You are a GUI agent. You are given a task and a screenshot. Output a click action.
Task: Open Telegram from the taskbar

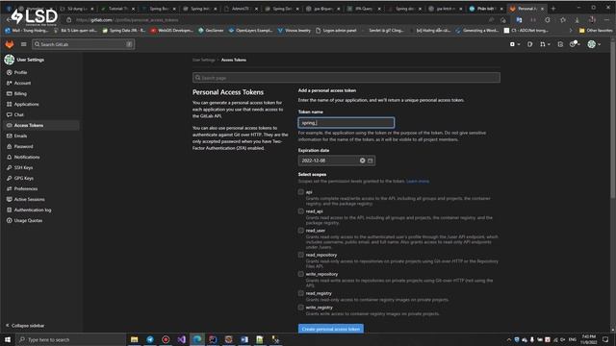coord(150,339)
